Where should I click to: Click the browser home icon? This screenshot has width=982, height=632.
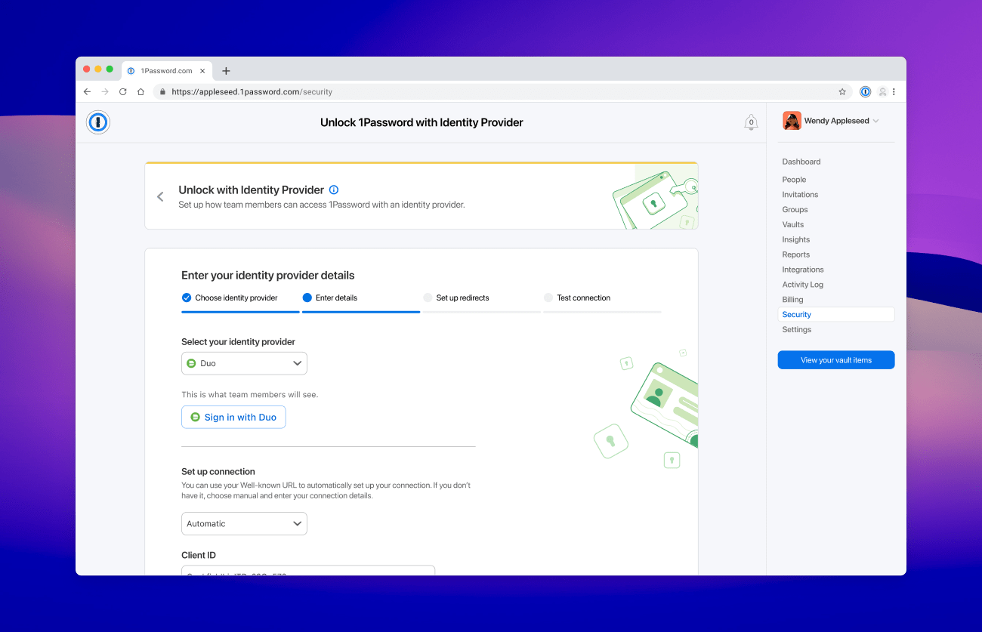(x=141, y=91)
